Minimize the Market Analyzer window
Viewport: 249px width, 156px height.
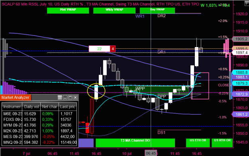tap(65, 97)
